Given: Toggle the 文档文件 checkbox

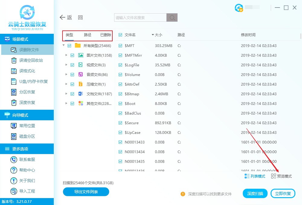Looking at the screenshot, I should tap(72, 94).
